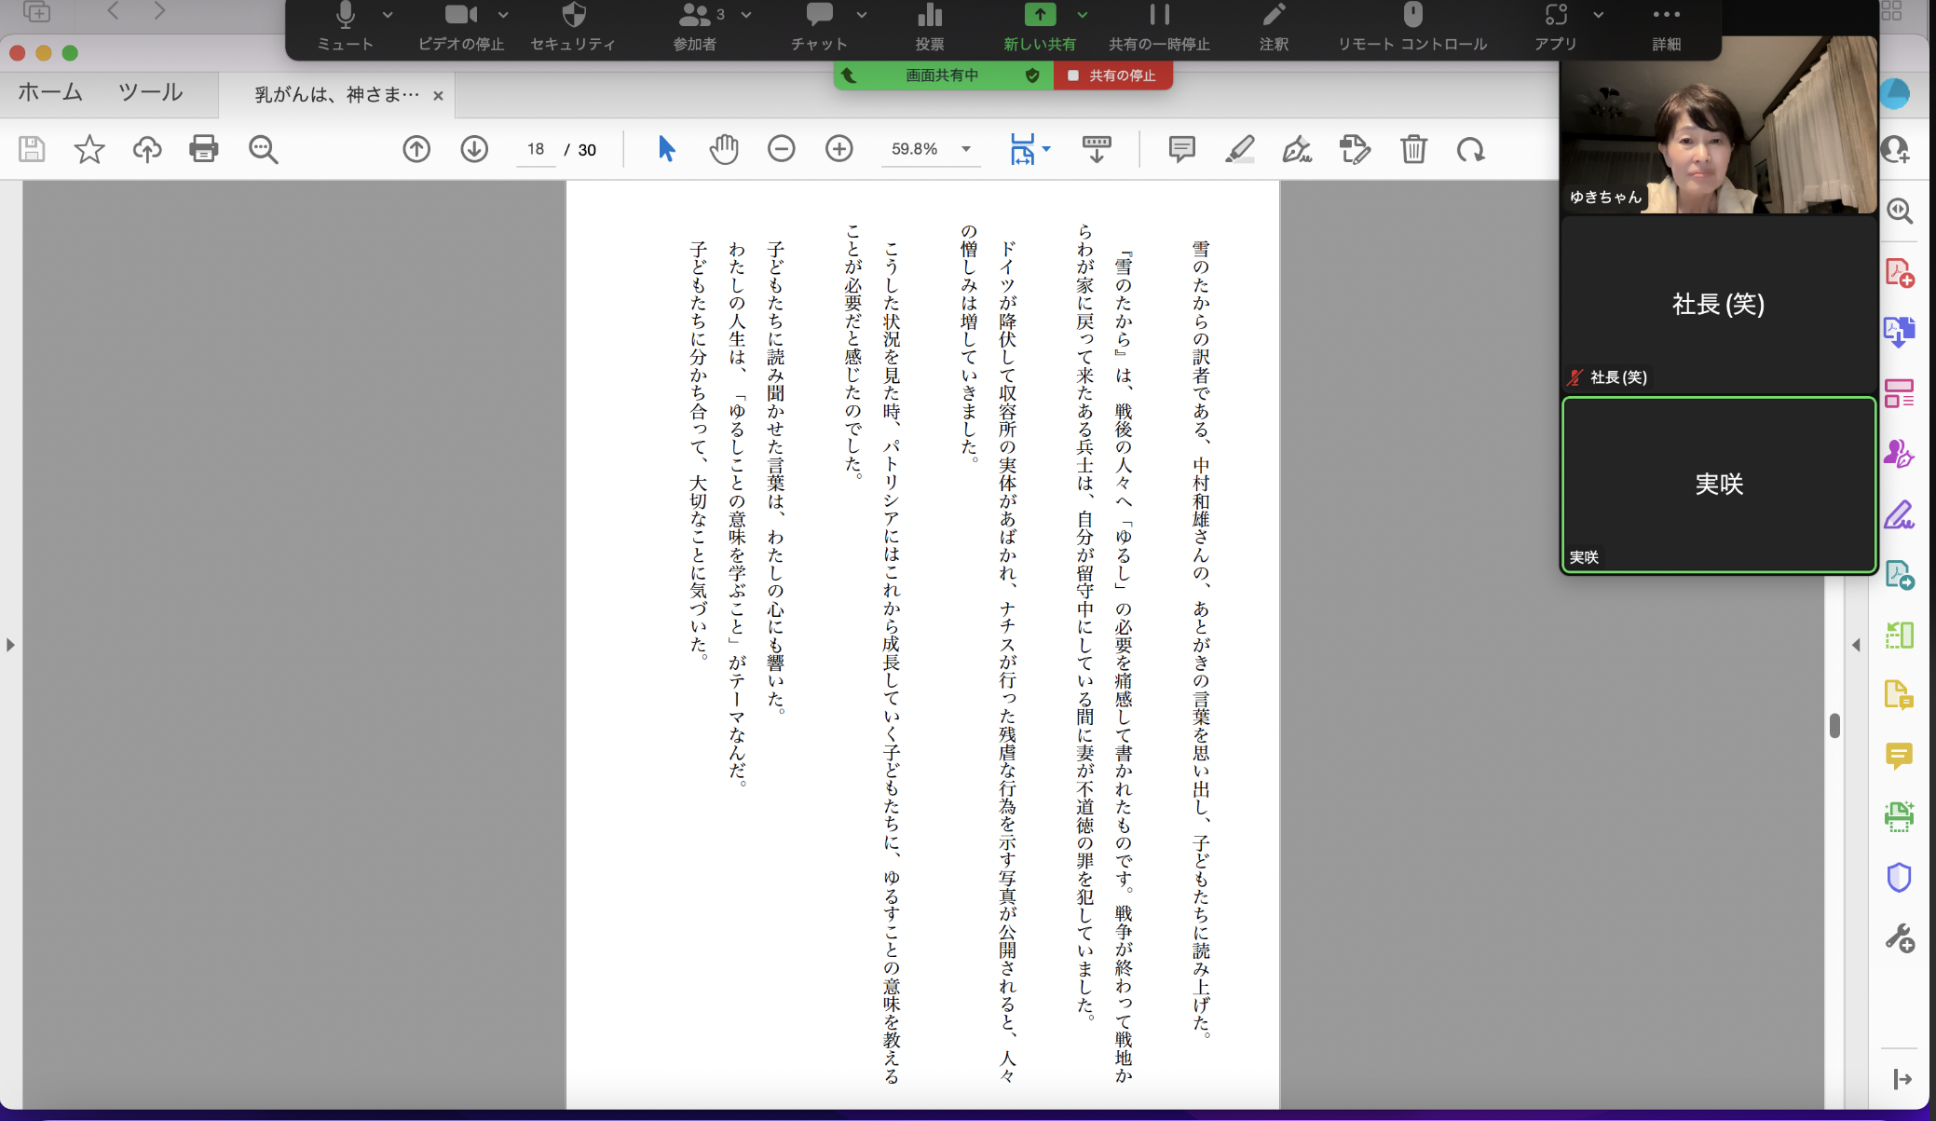Screen dimensions: 1936x1121
Task: Pause sharing with 共有の一時停止
Action: (x=1159, y=26)
